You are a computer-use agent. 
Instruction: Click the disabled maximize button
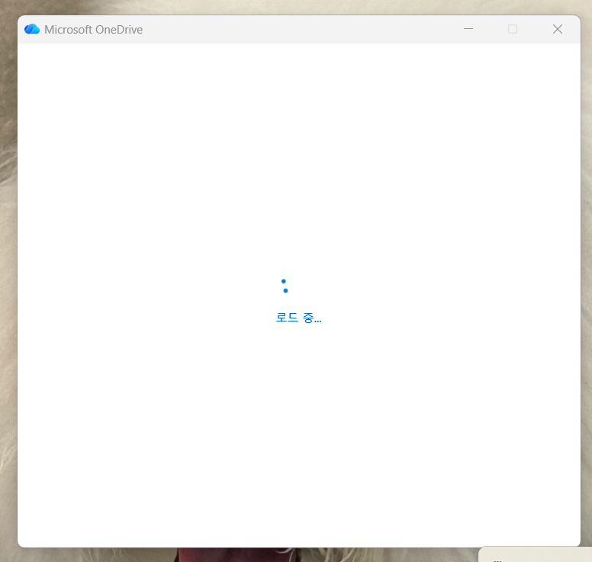[x=513, y=29]
